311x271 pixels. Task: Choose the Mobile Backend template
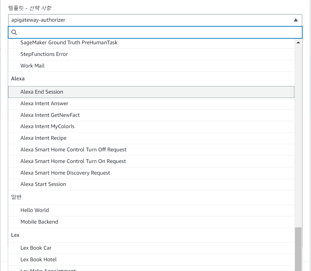151,222
